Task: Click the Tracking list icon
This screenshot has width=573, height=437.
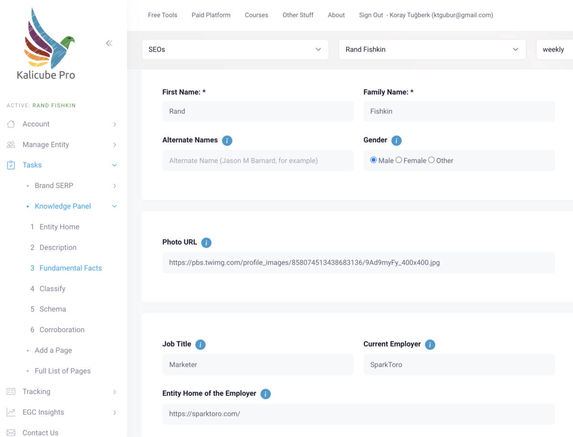Action: click(x=11, y=392)
